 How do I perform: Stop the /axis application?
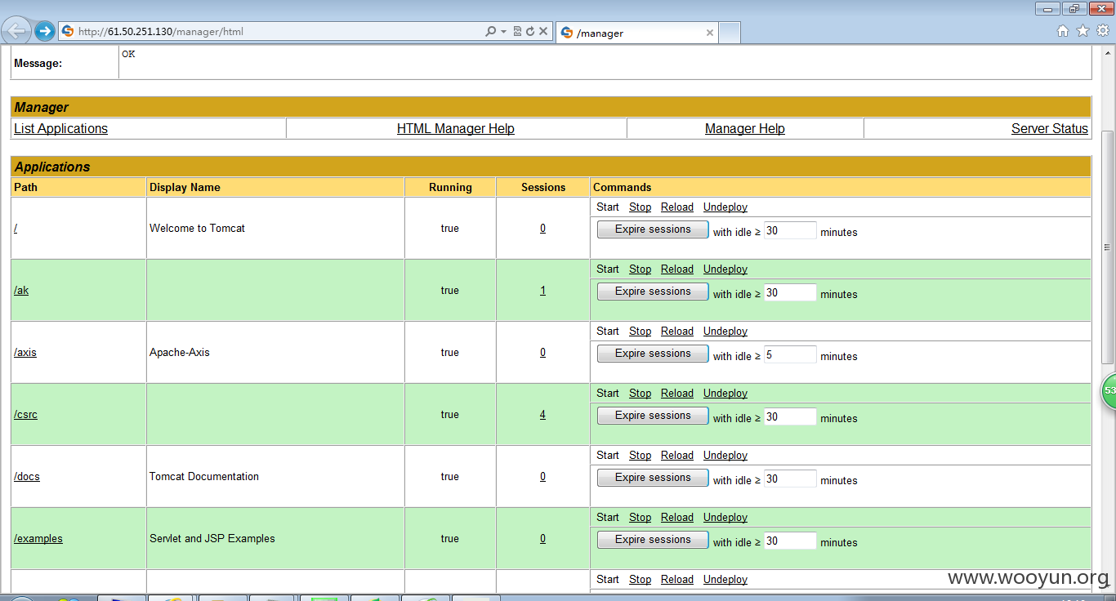(640, 332)
